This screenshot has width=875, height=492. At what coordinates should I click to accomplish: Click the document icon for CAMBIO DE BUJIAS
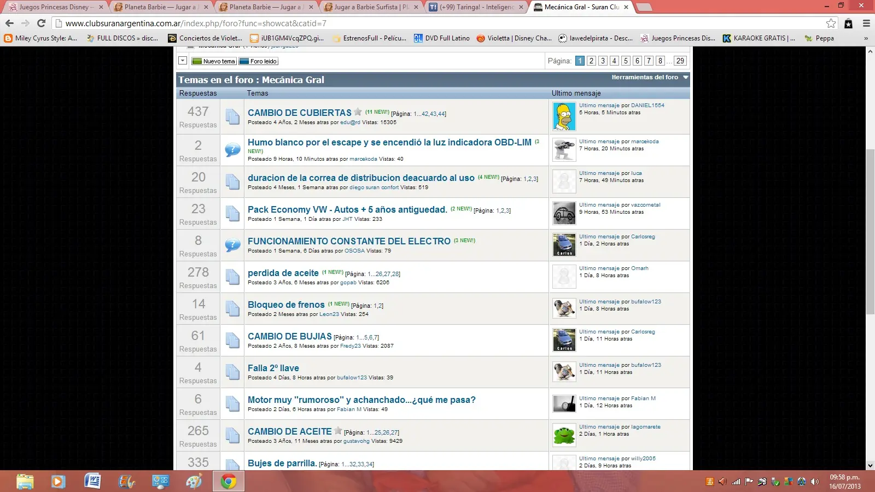click(x=232, y=341)
